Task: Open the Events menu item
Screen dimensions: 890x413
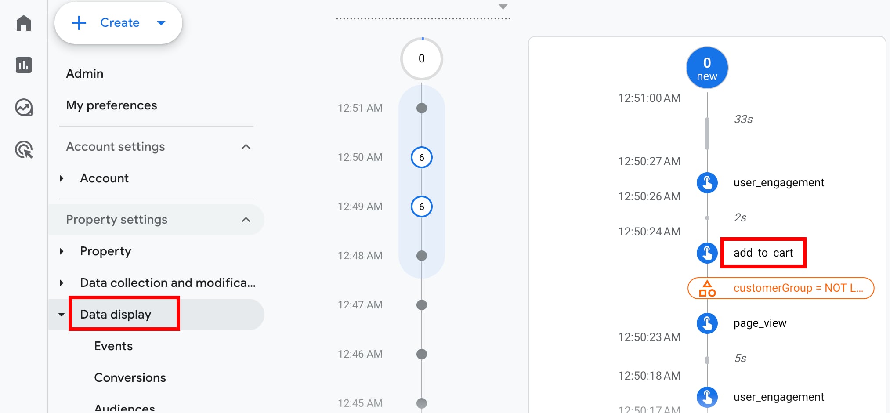Action: (113, 346)
